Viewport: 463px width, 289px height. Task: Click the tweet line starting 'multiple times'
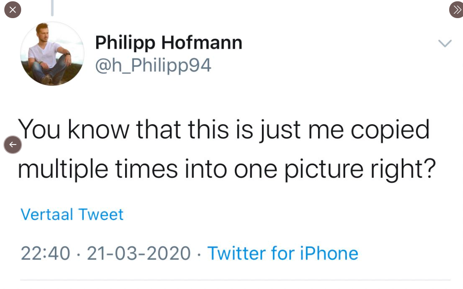pyautogui.click(x=226, y=169)
